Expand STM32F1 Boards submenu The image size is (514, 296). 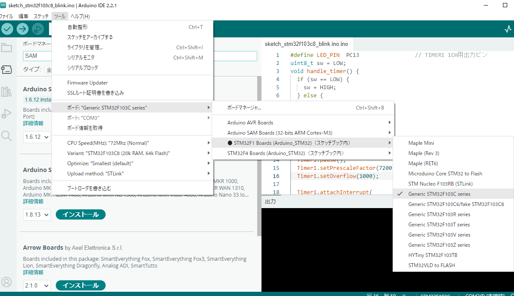click(303, 143)
